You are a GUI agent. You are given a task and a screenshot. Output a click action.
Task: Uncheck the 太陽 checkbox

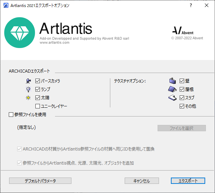pos(37,98)
